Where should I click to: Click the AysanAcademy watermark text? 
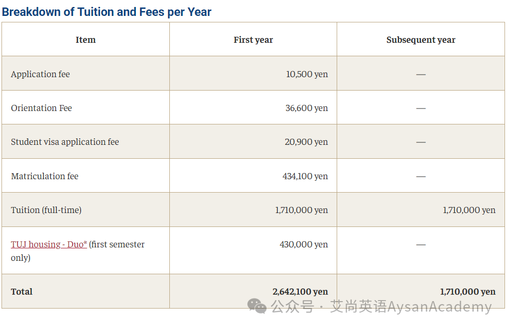click(439, 306)
